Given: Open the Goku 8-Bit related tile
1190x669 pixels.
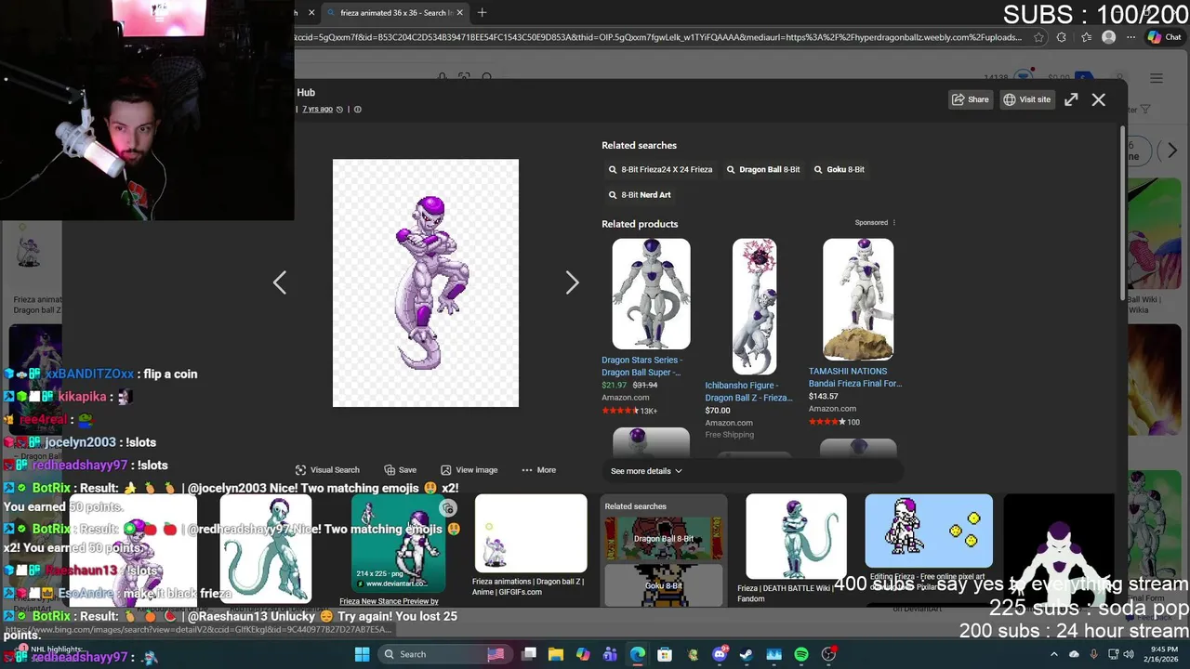Looking at the screenshot, I should point(664,585).
